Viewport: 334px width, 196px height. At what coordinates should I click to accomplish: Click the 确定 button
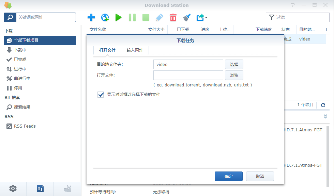[229, 176]
